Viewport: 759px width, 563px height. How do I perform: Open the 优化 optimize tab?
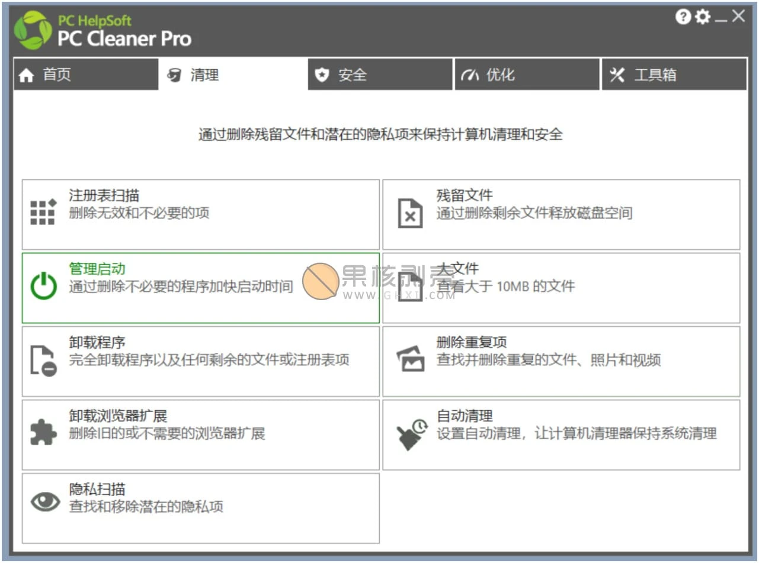[x=527, y=75]
